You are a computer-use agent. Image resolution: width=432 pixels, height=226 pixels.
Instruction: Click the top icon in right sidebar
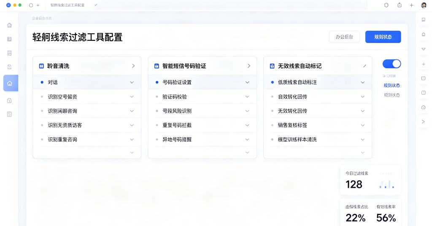tap(424, 20)
